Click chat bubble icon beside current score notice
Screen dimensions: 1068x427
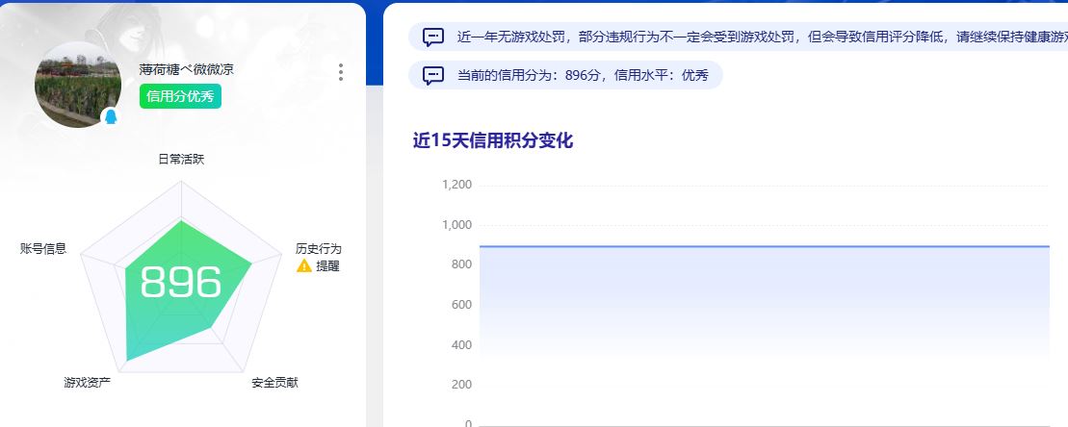tap(433, 75)
